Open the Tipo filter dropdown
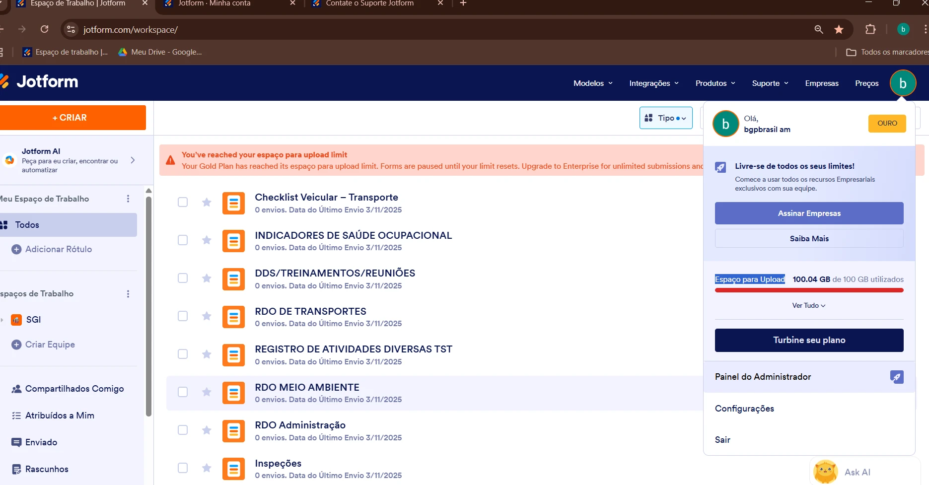This screenshot has height=485, width=929. 665,118
